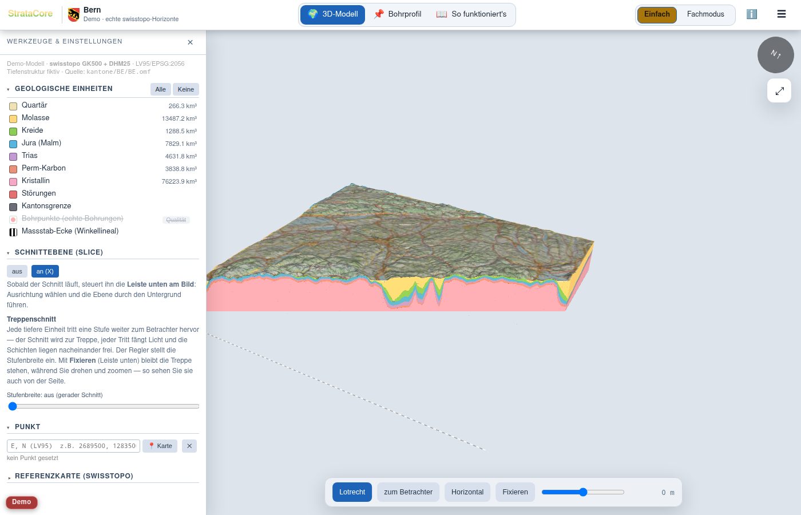The image size is (801, 515).
Task: Toggle Kreide unit visibility swatch
Action: [x=13, y=131]
